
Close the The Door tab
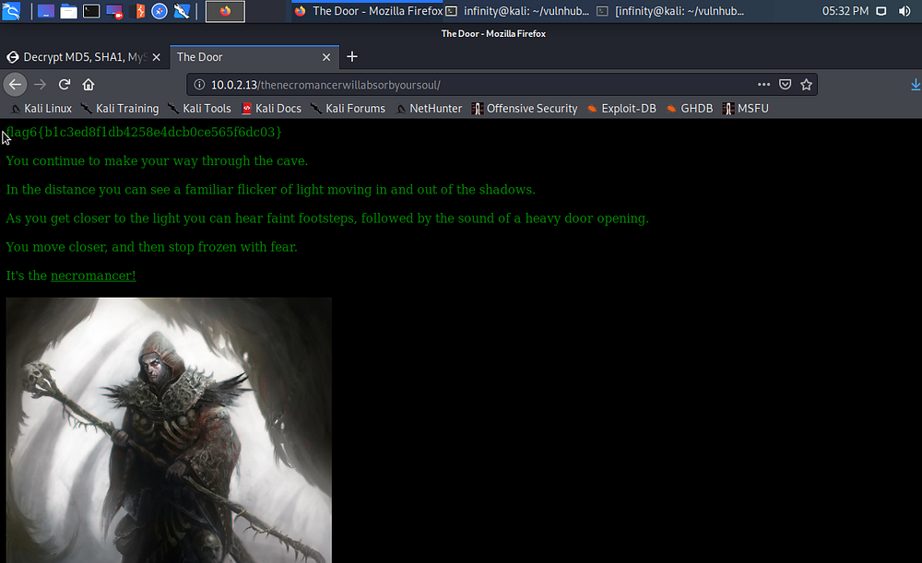pyautogui.click(x=326, y=57)
